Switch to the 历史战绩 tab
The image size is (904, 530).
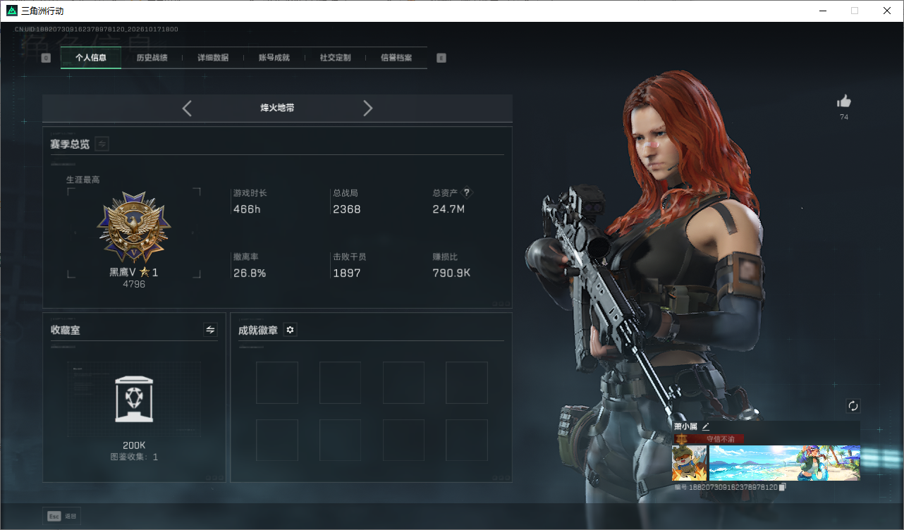152,58
